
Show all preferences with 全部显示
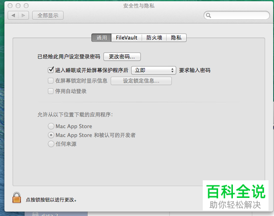point(48,15)
